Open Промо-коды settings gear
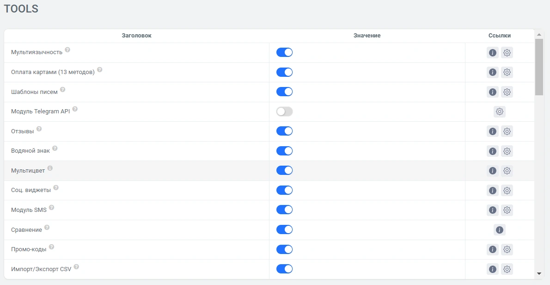Viewport: 550px width, 285px height. click(507, 249)
